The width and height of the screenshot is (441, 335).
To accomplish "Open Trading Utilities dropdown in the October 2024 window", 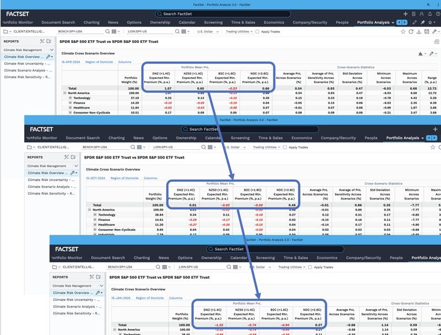I will (x=267, y=147).
